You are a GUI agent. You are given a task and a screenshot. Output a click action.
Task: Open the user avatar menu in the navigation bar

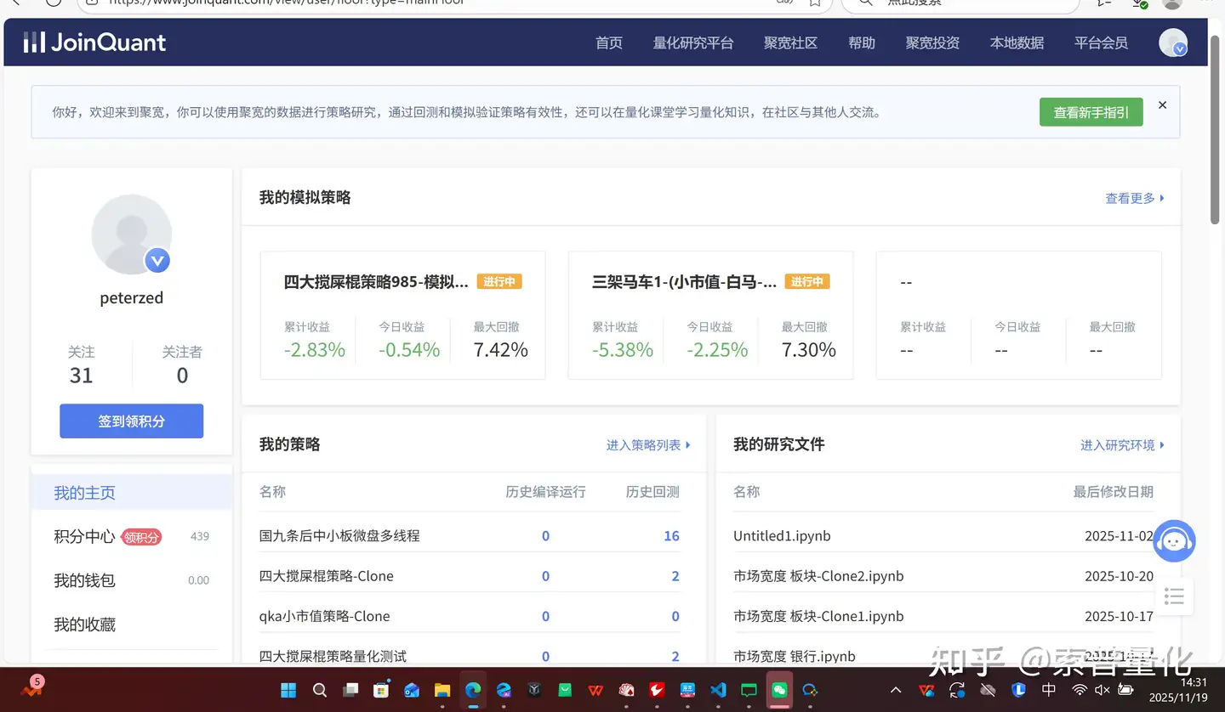pos(1173,42)
